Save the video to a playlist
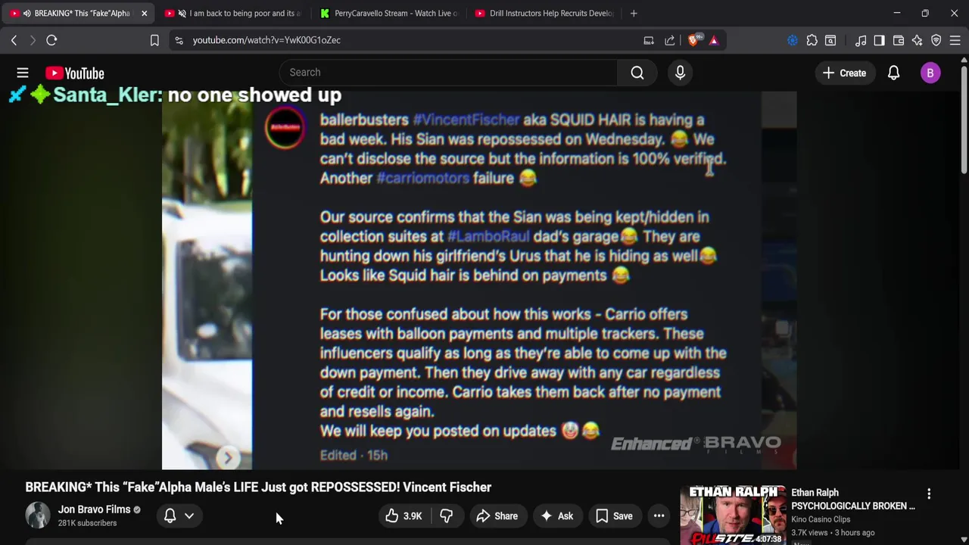 point(614,516)
